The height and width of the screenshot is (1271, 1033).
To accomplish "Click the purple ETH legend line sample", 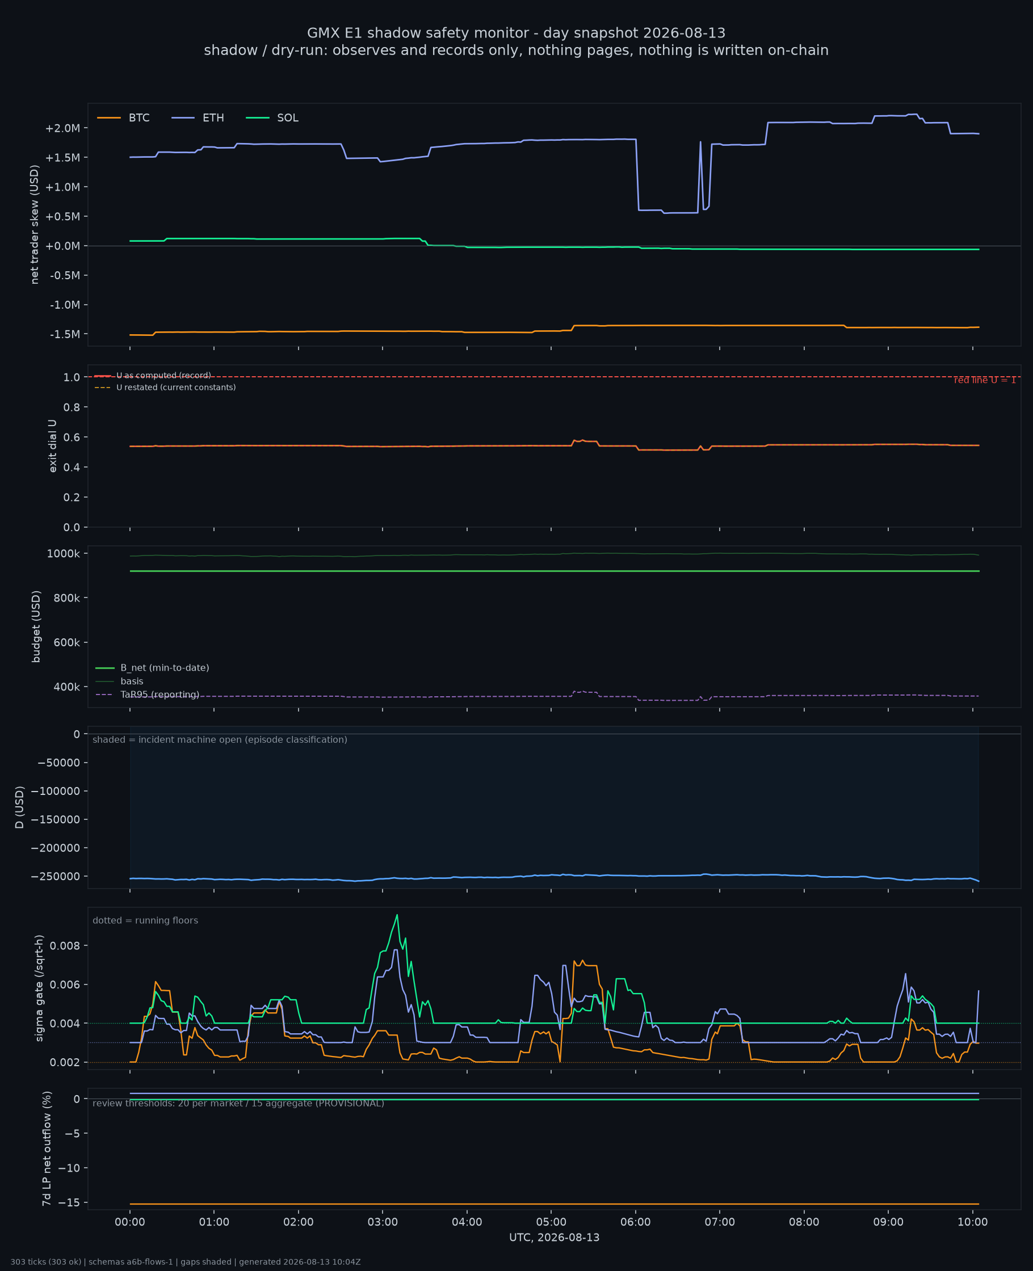I will pyautogui.click(x=183, y=118).
